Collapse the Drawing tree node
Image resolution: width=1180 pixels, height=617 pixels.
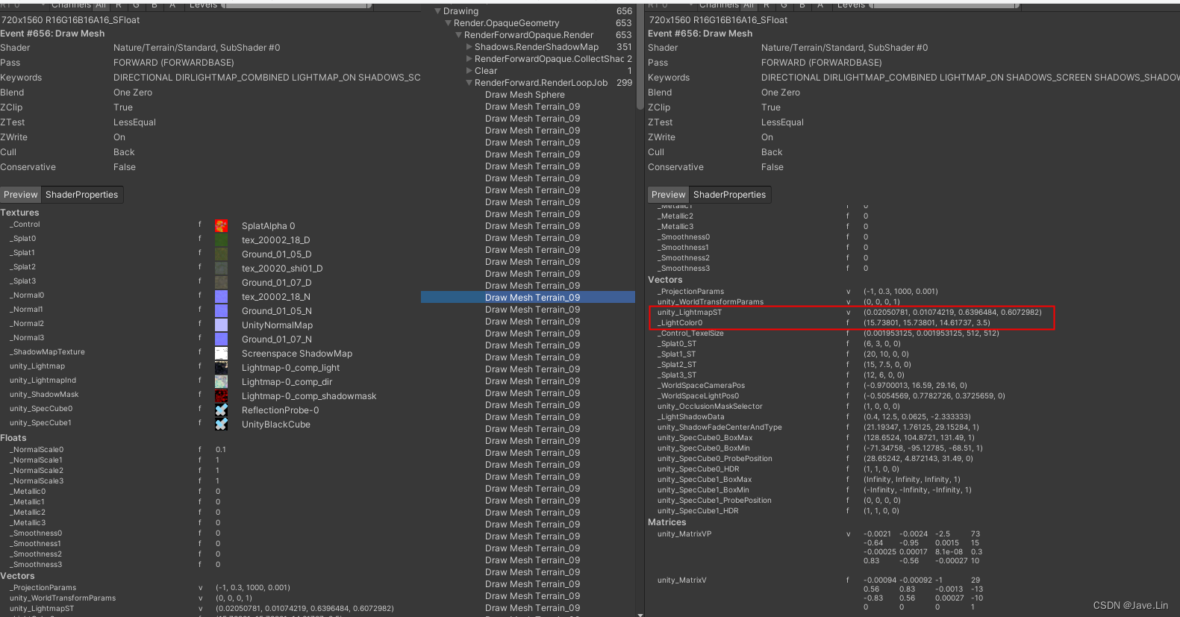pos(438,11)
